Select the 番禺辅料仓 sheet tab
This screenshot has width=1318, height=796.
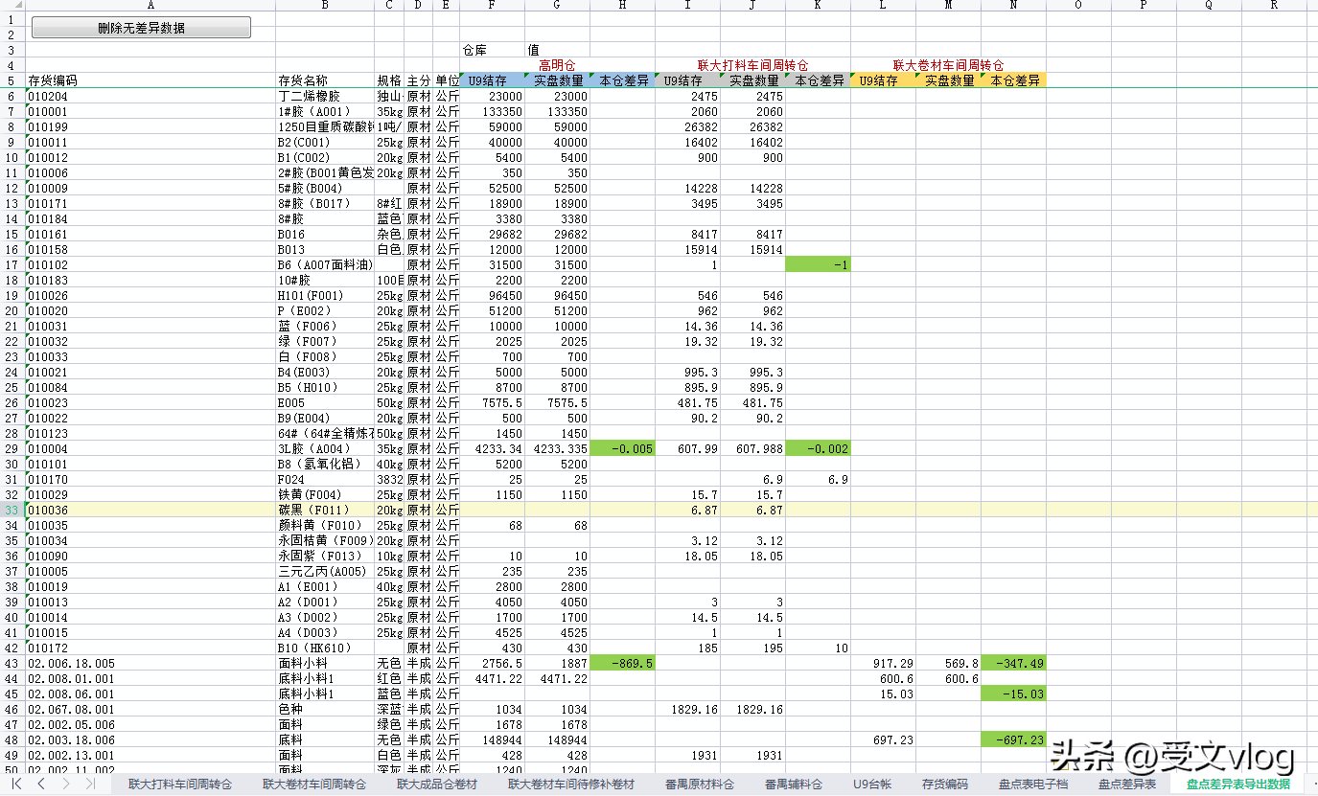794,784
